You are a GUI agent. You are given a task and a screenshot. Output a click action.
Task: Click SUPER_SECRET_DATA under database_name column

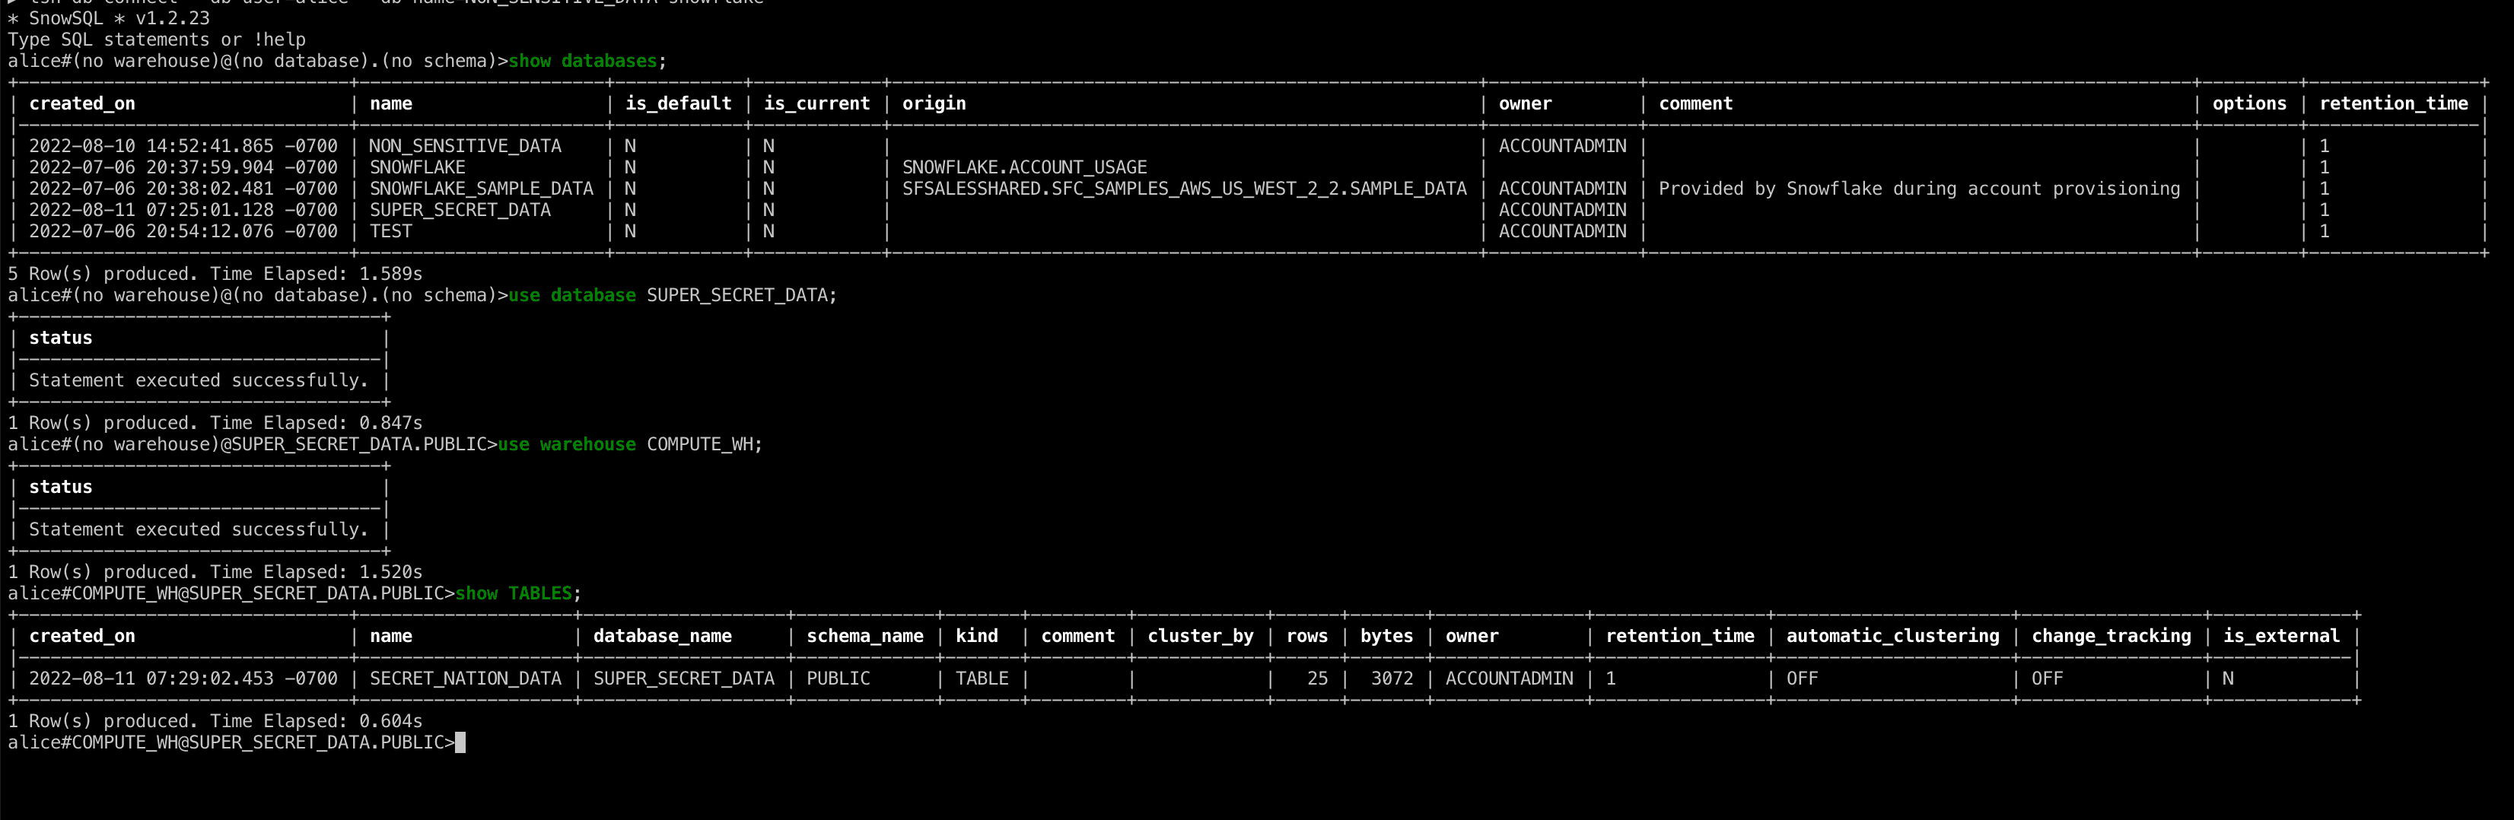point(683,679)
